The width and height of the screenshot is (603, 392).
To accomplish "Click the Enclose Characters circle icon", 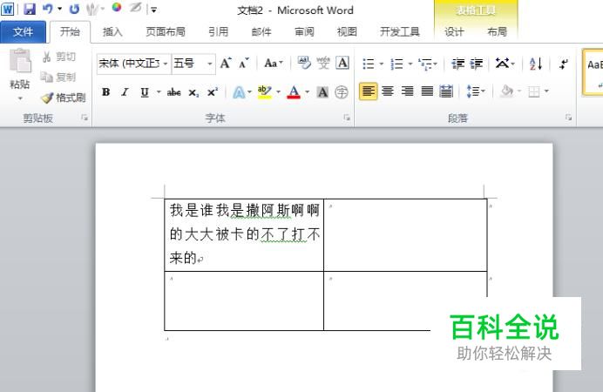I will pos(341,92).
